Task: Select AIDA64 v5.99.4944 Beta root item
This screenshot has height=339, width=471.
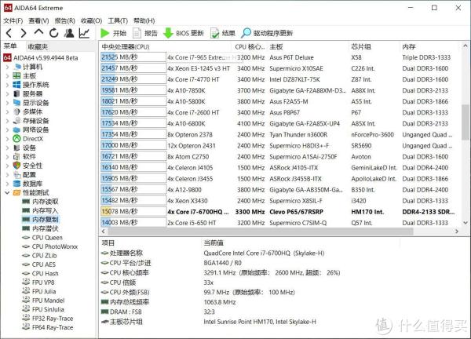Action: pyautogui.click(x=41, y=57)
